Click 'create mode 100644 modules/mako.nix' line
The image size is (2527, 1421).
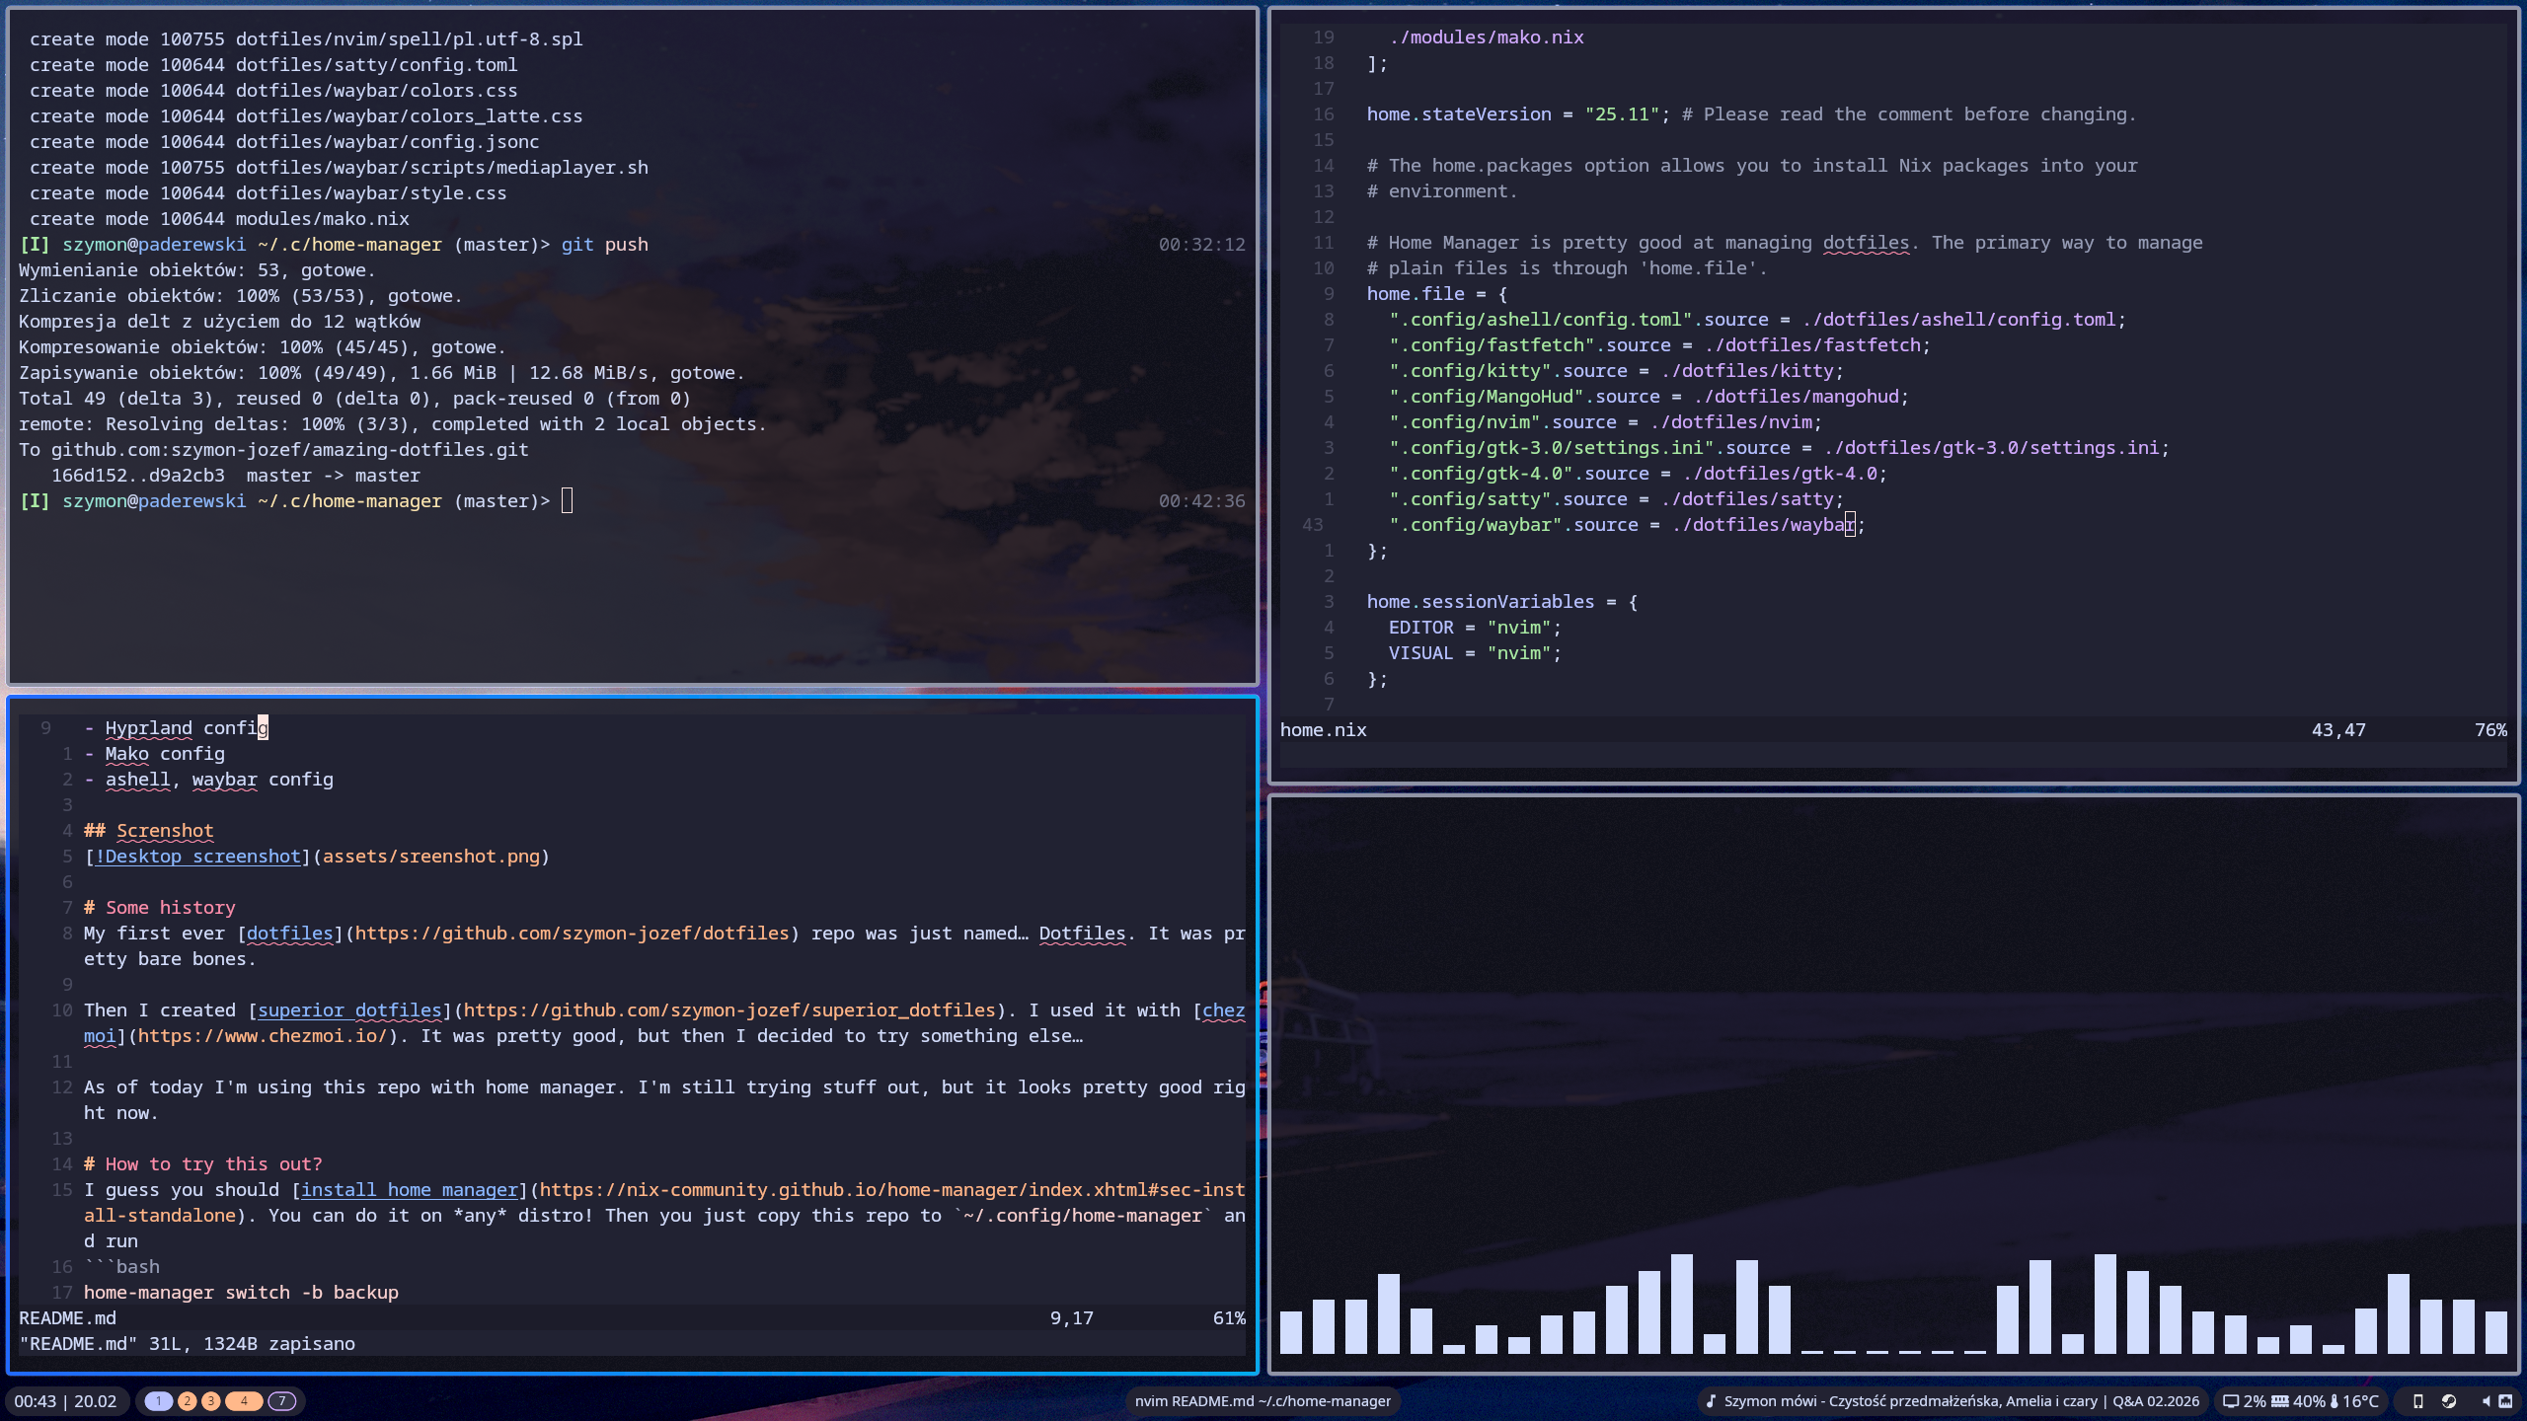pyautogui.click(x=219, y=218)
